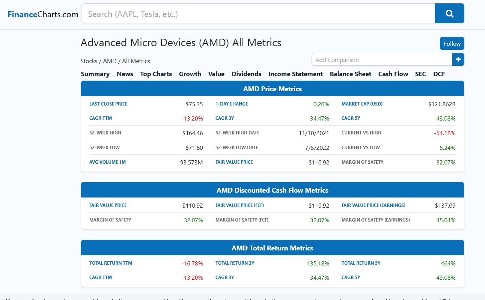Click the 11/30/2021 high date value
This screenshot has height=300, width=485.
(314, 133)
